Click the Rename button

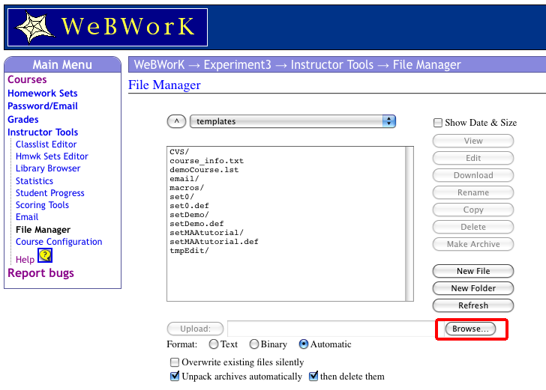pyautogui.click(x=473, y=192)
